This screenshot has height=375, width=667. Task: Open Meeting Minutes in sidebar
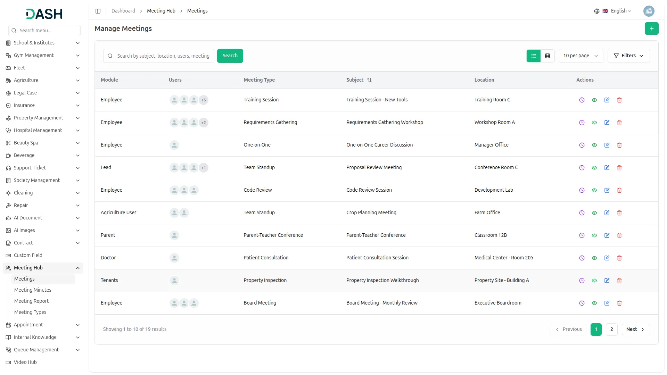click(33, 290)
